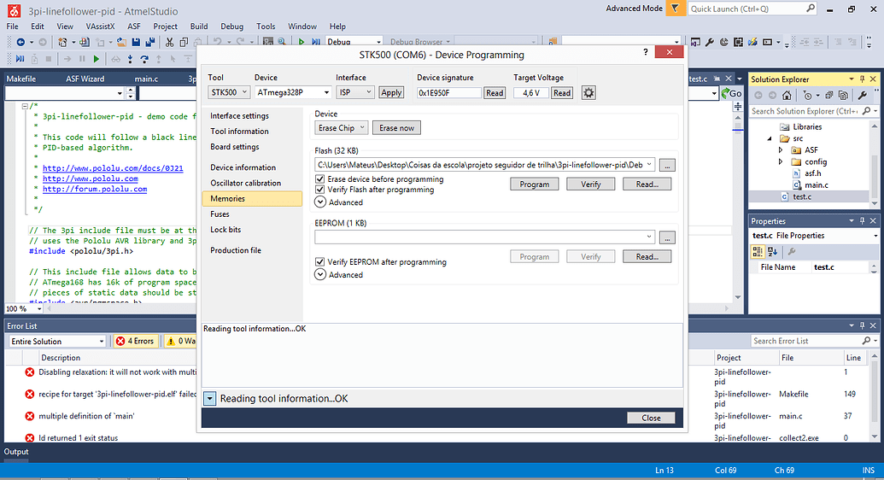The image size is (884, 480).
Task: Toggle Verify EEPROM after programming checkbox
Action: point(320,262)
